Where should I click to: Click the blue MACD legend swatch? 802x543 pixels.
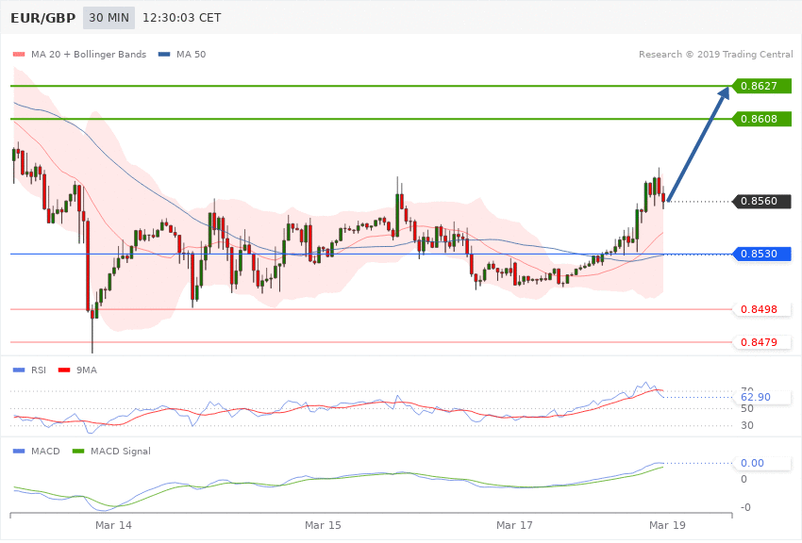(19, 451)
